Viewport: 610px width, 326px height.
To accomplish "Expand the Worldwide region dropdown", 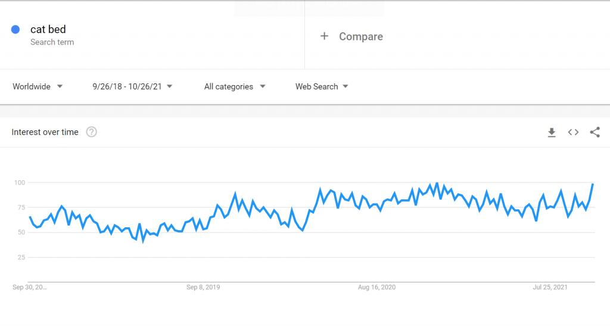I will pos(38,87).
